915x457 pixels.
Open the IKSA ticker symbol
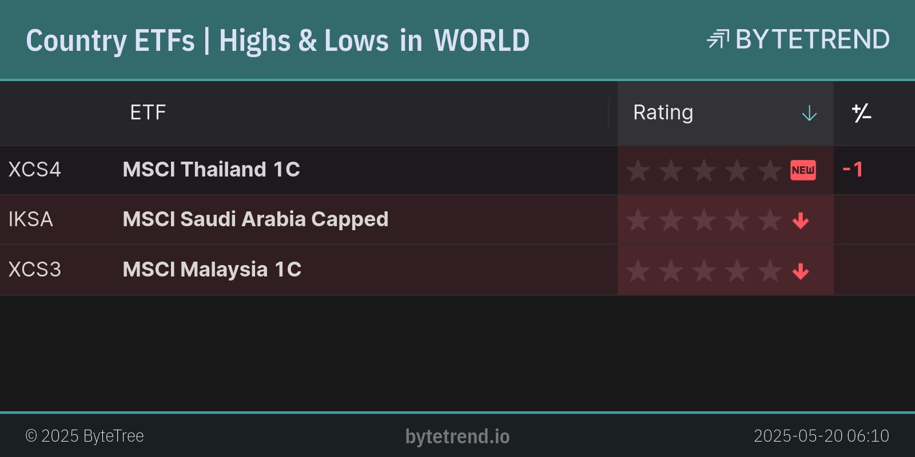(x=30, y=219)
